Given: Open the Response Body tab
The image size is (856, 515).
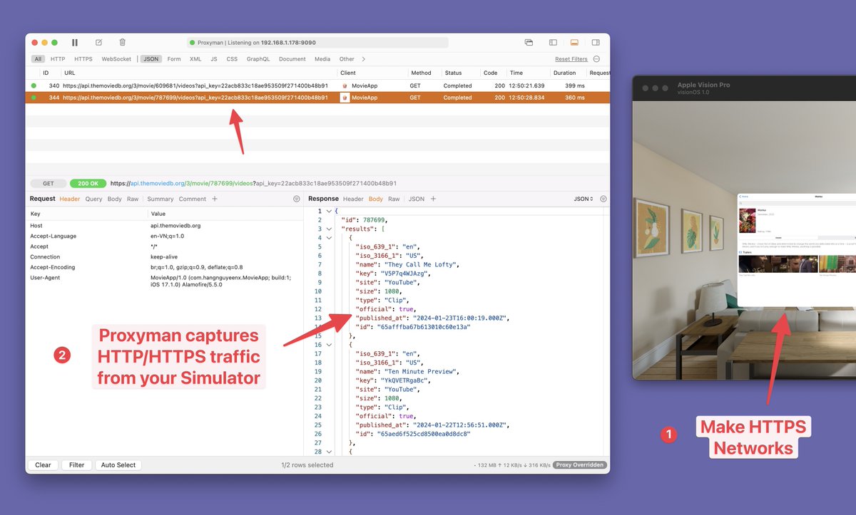Looking at the screenshot, I should click(376, 199).
